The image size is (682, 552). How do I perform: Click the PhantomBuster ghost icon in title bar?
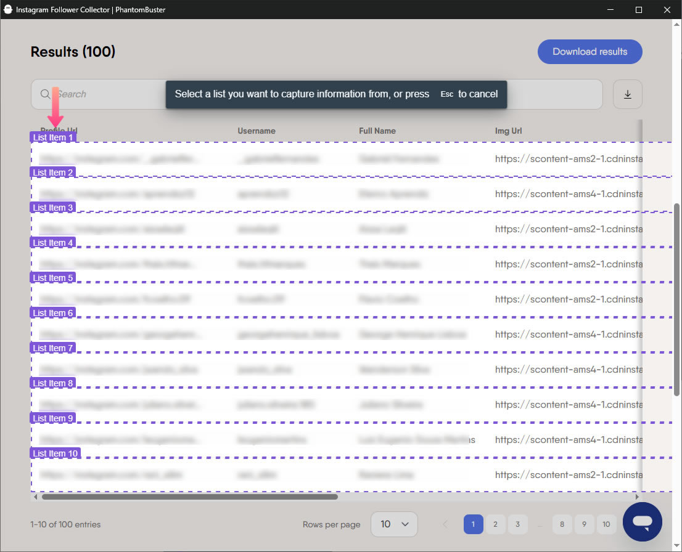tap(8, 9)
